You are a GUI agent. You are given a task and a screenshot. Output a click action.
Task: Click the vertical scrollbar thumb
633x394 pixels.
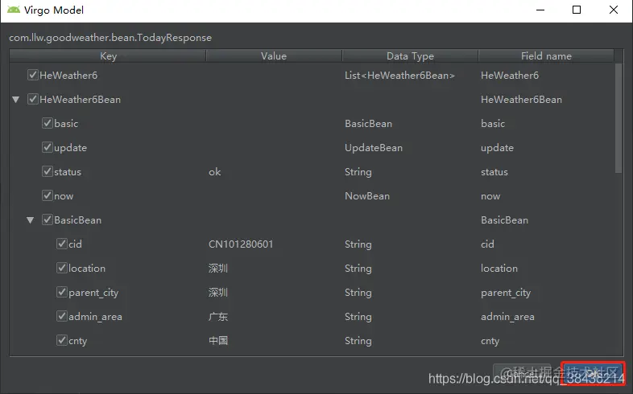(619, 118)
